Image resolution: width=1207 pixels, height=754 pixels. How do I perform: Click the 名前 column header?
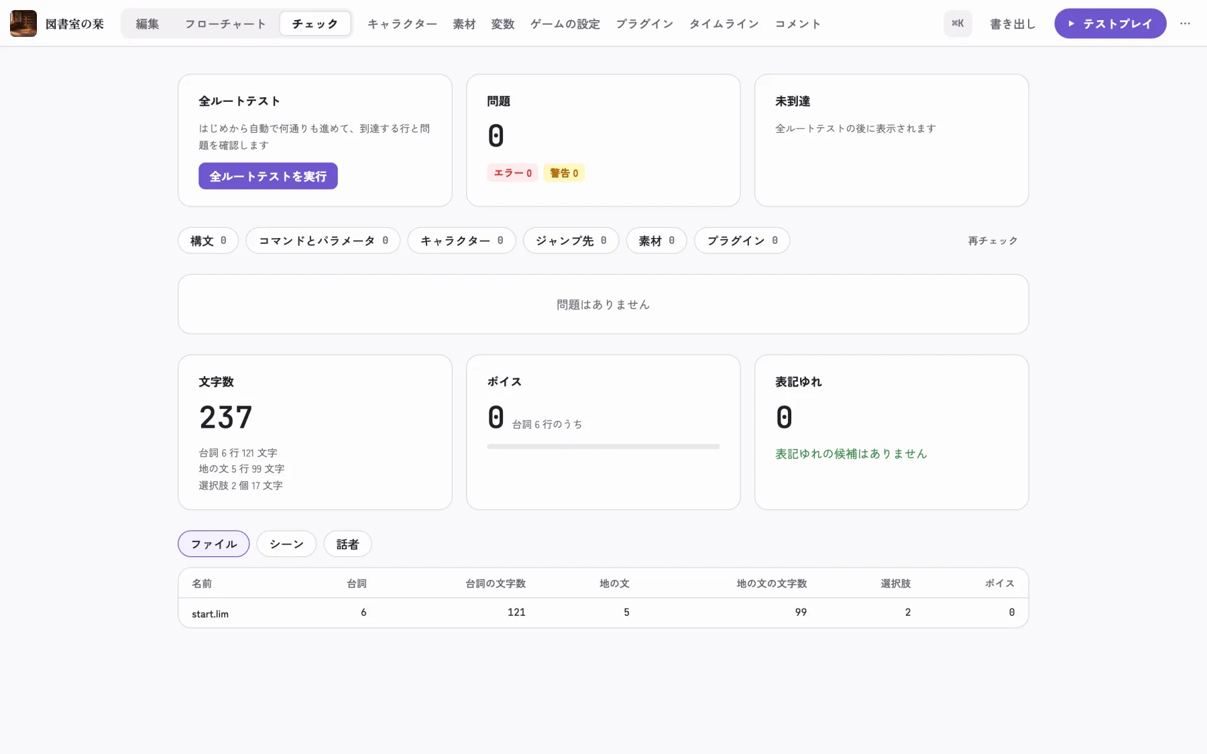point(202,583)
